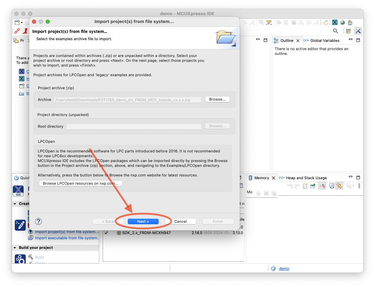The image size is (375, 287).
Task: Click the Build link in Quickstart
Action: point(39,257)
